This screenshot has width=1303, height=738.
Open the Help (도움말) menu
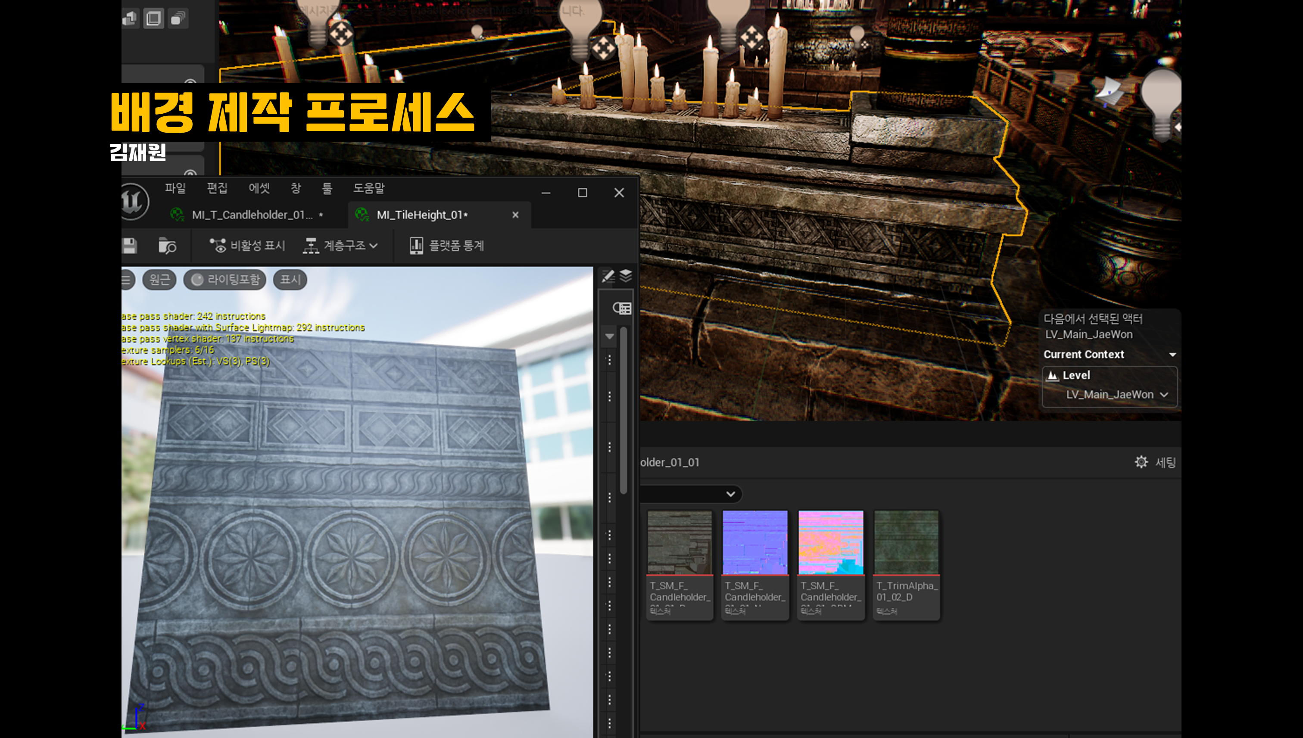[368, 189]
